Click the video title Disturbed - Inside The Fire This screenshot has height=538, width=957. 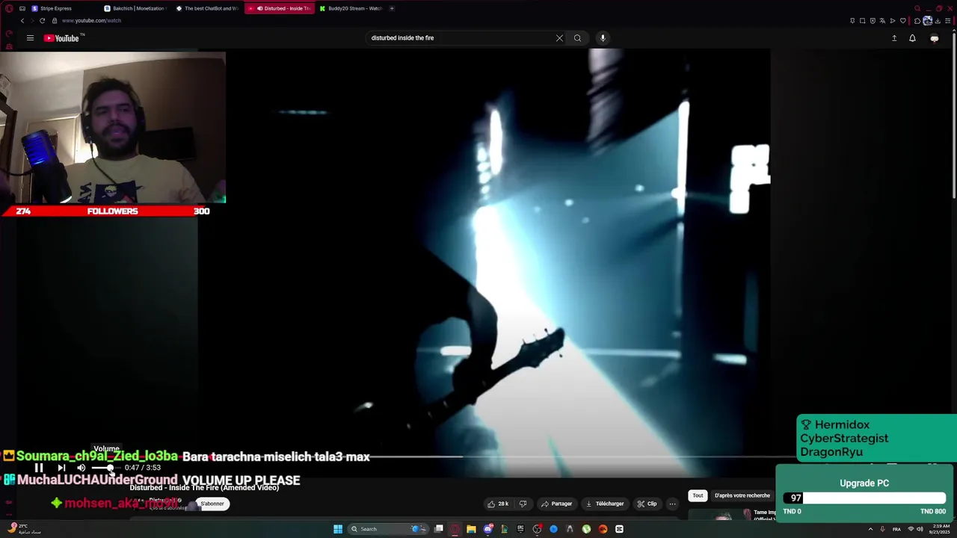[x=204, y=488]
